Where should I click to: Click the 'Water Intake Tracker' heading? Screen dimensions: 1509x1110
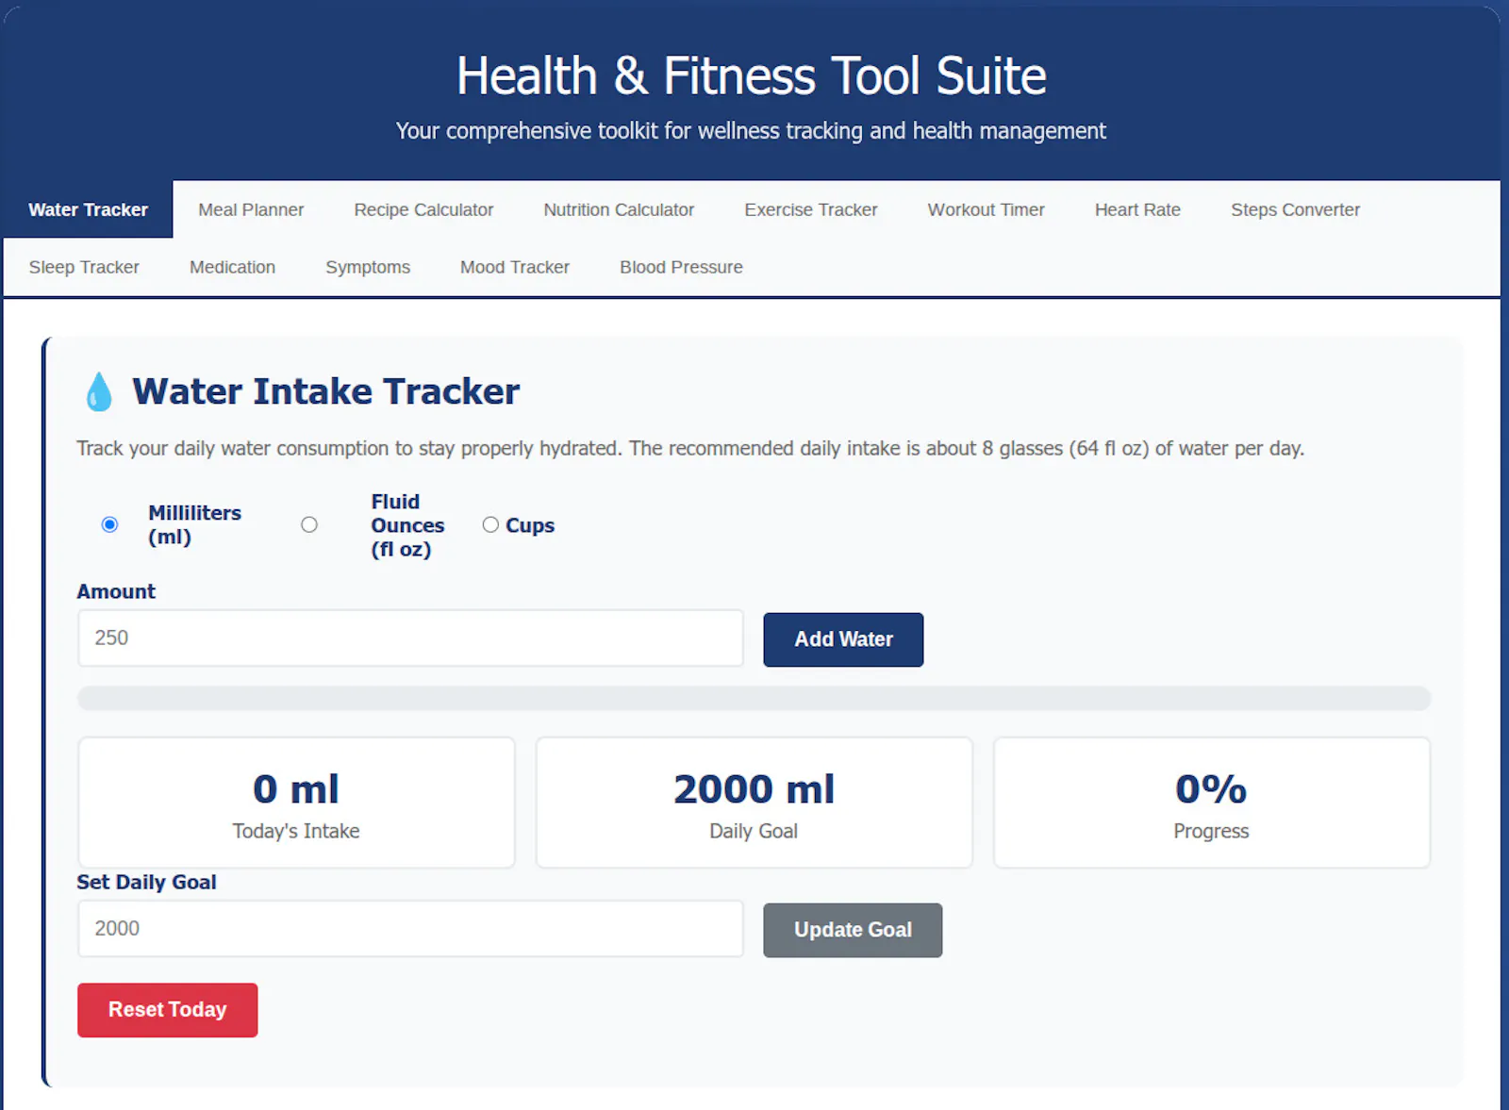pyautogui.click(x=325, y=391)
